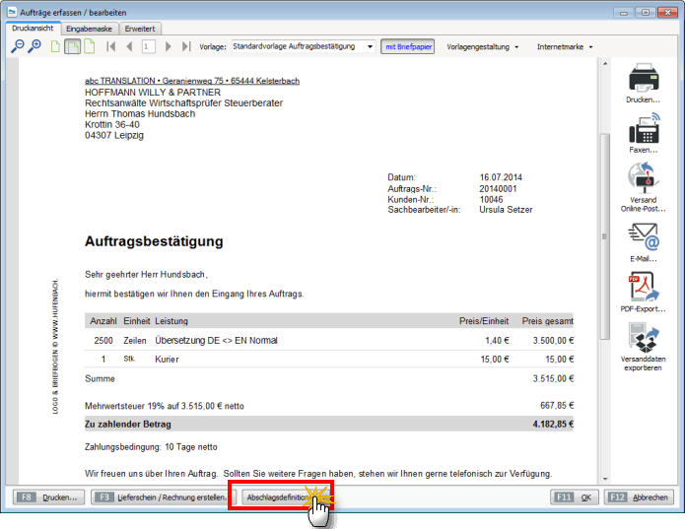
Task: Switch to the Erweitert tab
Action: (139, 29)
